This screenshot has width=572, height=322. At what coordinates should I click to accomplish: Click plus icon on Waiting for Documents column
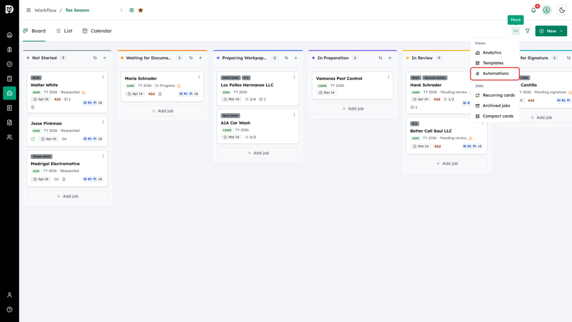[201, 58]
